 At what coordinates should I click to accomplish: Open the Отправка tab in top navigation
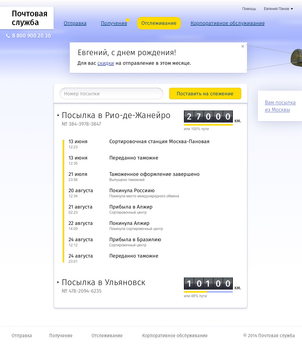[x=75, y=23]
